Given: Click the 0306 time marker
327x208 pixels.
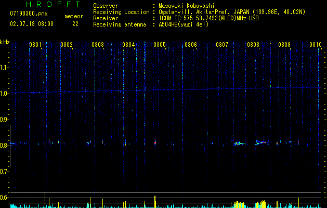Looking at the screenshot, I should pos(191,45).
